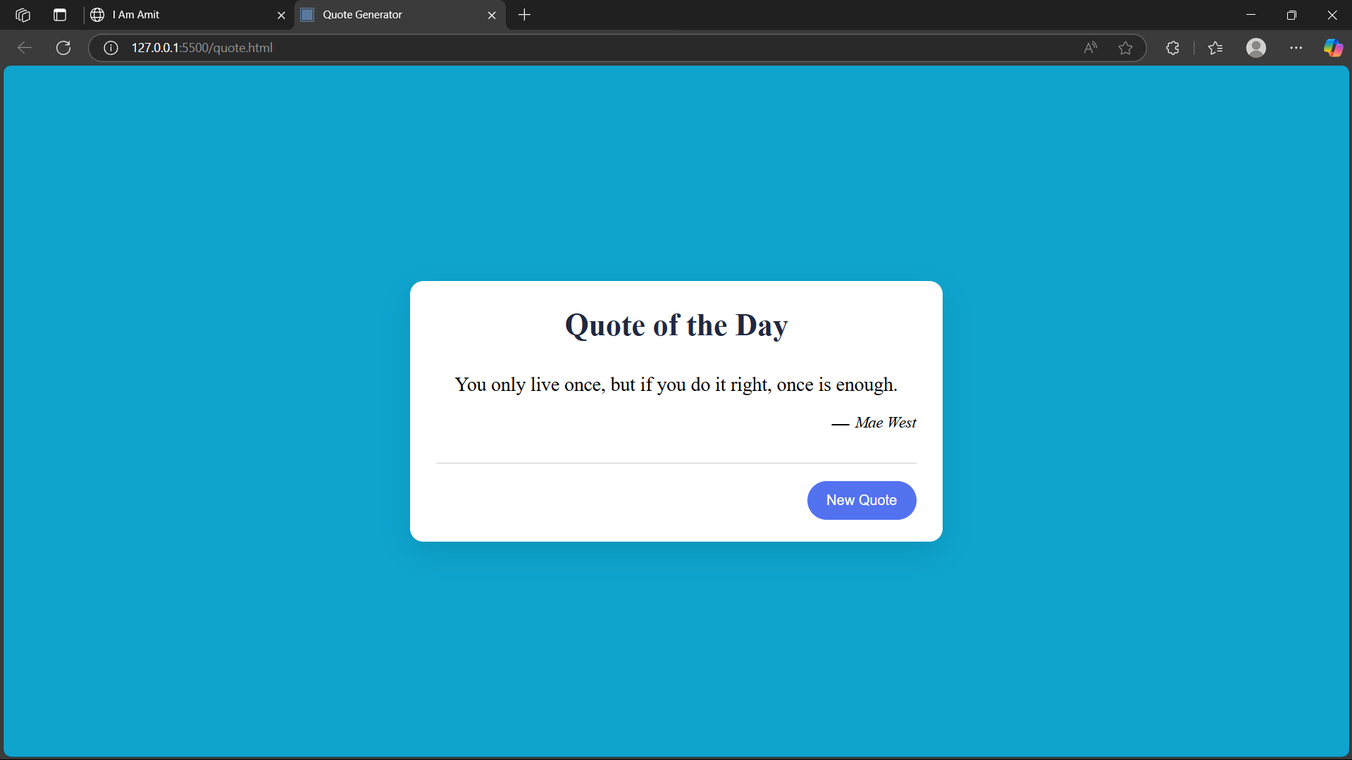Close the Quote Generator tab
The image size is (1352, 760).
[x=492, y=15]
